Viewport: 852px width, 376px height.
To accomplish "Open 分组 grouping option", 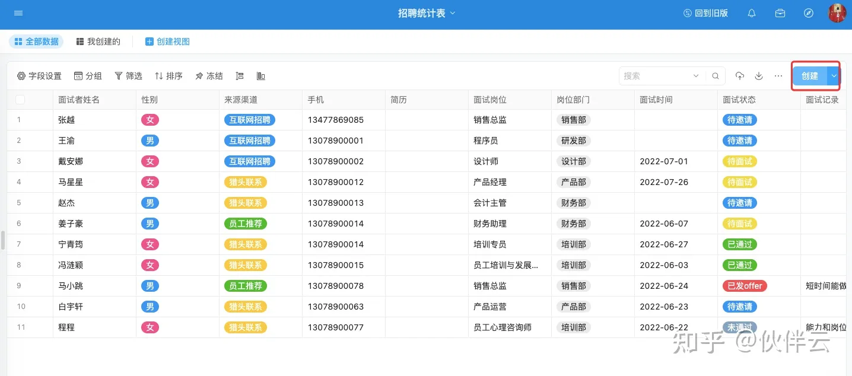I will pos(88,76).
